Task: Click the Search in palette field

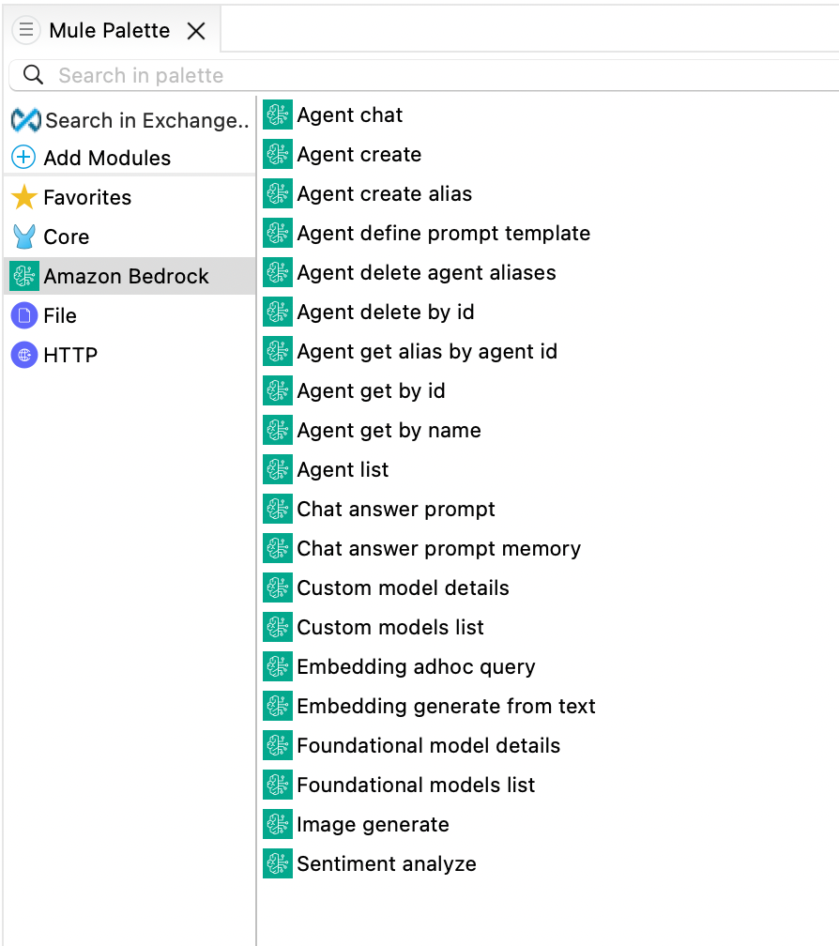Action: tap(424, 75)
